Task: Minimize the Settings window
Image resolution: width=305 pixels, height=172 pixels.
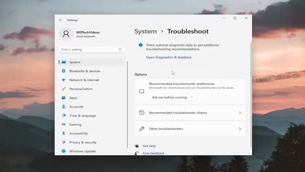Action: pyautogui.click(x=224, y=18)
